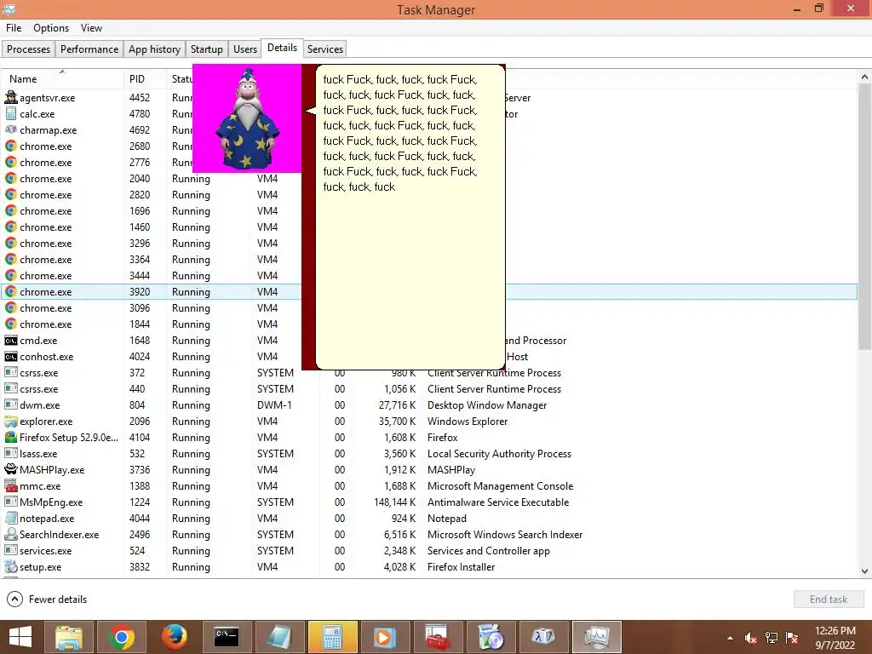Click the Local Security Authority Process text
The image size is (872, 654).
(499, 453)
